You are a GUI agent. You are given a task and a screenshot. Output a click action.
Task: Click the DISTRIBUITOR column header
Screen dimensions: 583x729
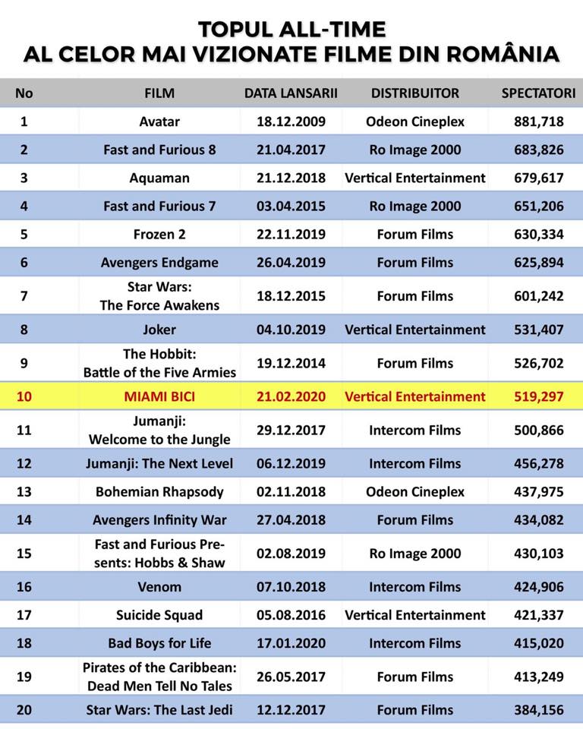[x=414, y=93]
